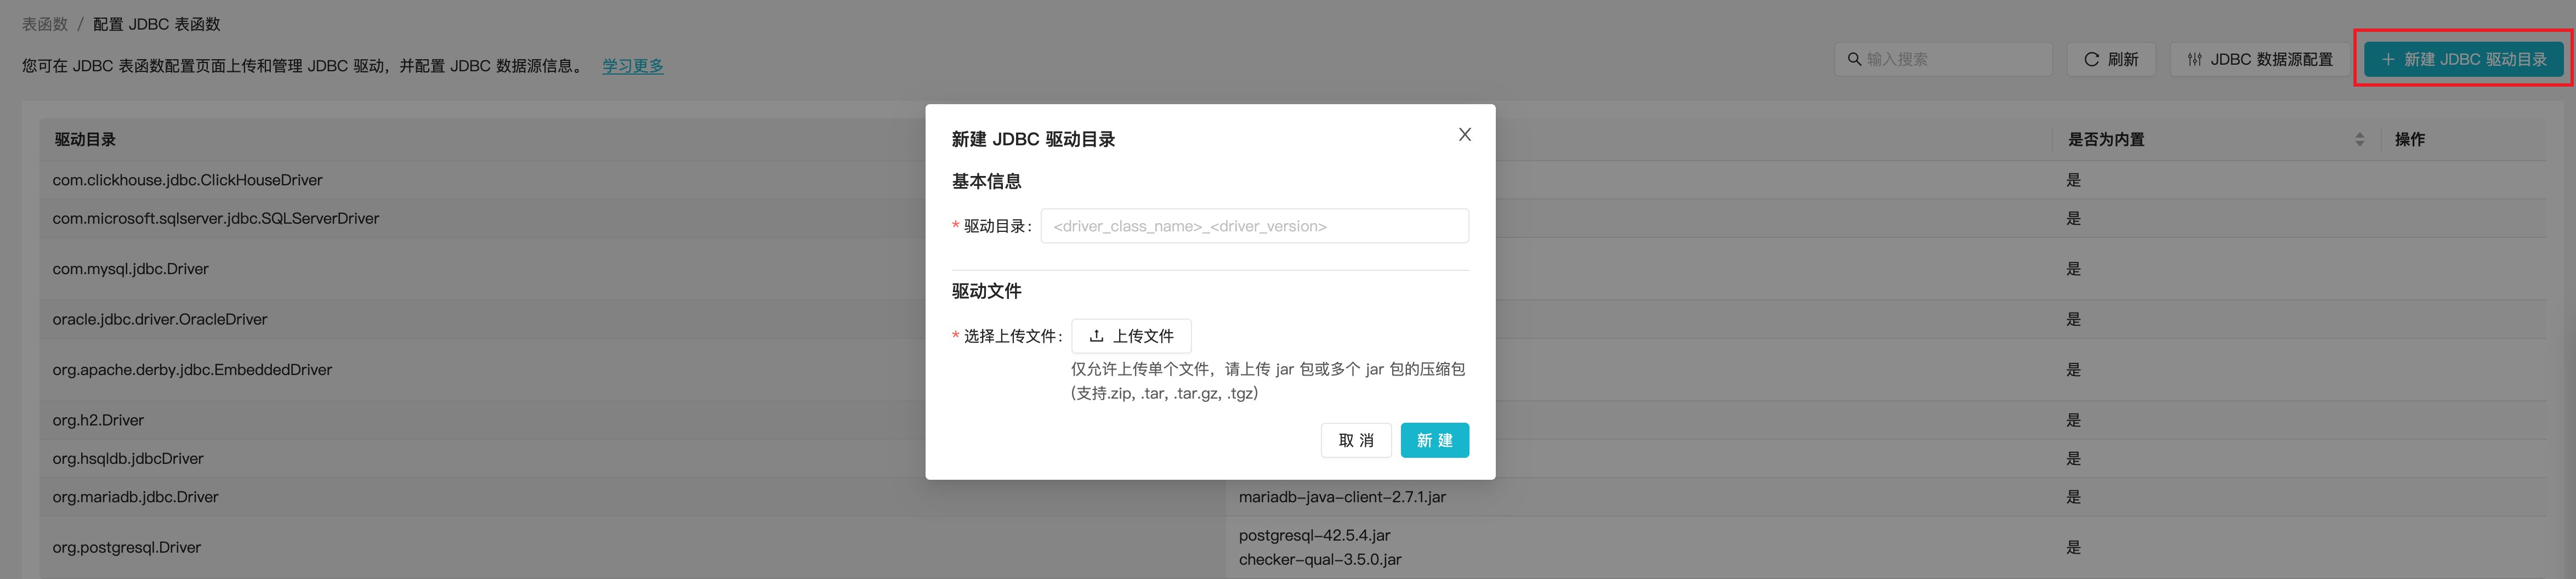Select org.h2.Driver entry

pyautogui.click(x=98, y=420)
